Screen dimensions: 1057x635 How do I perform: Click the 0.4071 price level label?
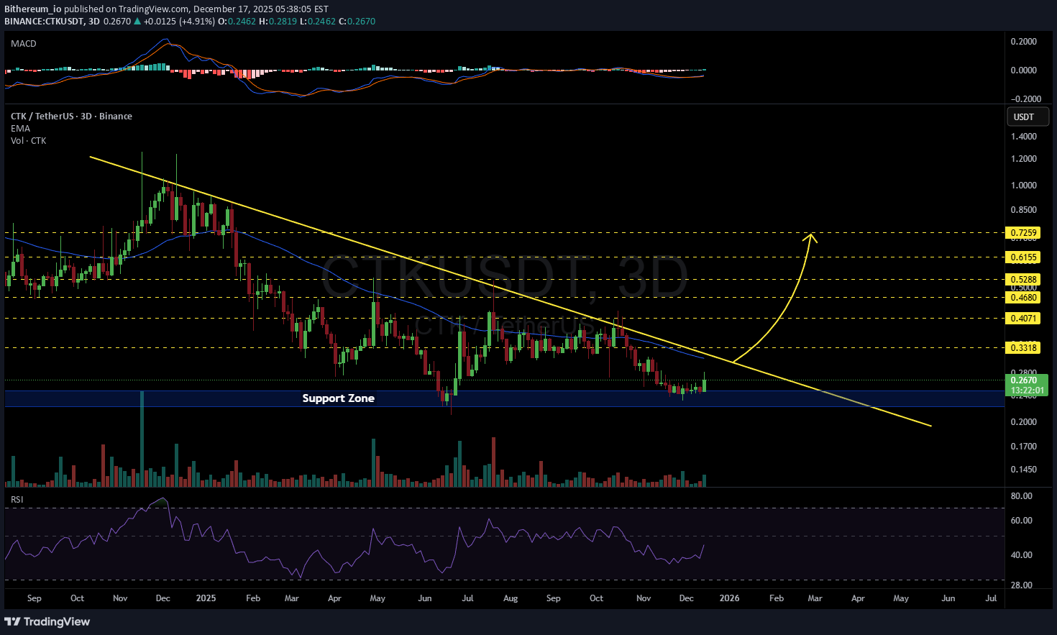[1023, 319]
